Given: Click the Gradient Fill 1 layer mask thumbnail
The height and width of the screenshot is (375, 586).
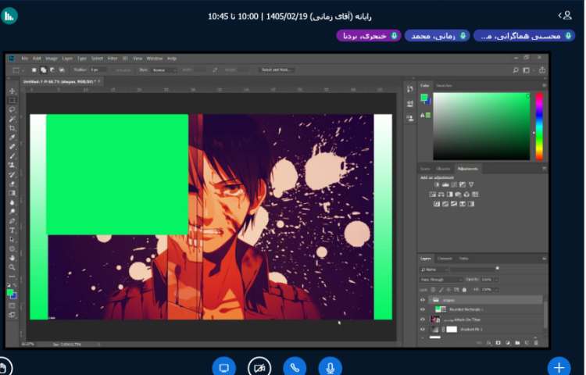Looking at the screenshot, I should pos(452,329).
